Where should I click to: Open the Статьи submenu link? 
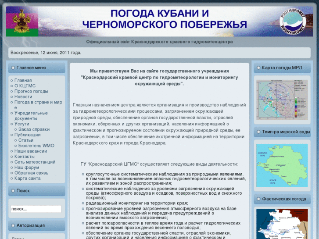click(x=26, y=140)
